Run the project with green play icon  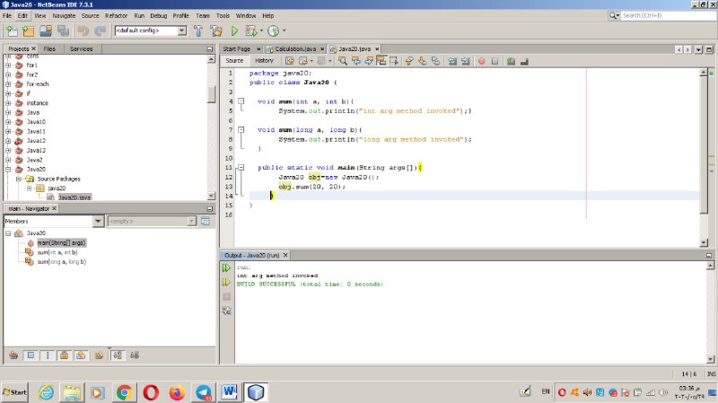[x=234, y=31]
